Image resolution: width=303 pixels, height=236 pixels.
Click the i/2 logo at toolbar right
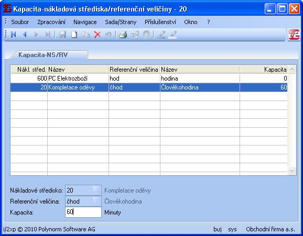294,35
